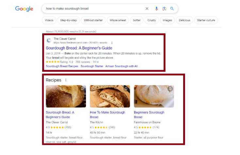240x155 pixels.
Task: Save the Kitchn sourdough recipe card
Action: point(126,89)
